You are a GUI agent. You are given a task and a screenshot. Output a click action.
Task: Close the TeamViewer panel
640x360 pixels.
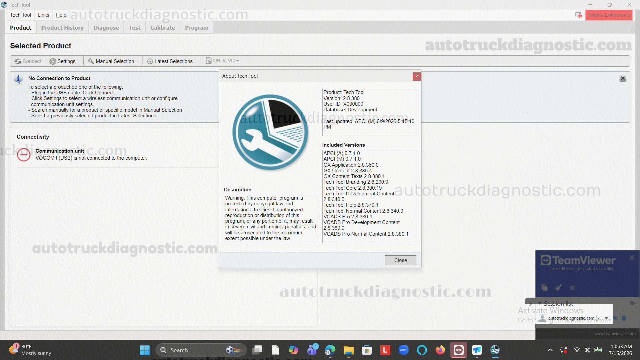632,258
